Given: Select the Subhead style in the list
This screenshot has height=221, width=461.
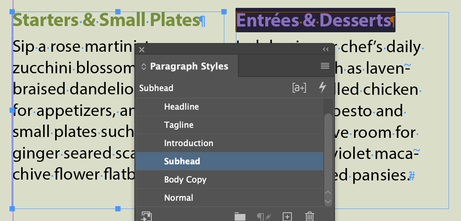Looking at the screenshot, I should 229,161.
